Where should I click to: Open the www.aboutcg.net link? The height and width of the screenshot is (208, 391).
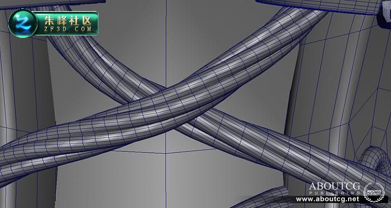pyautogui.click(x=327, y=199)
